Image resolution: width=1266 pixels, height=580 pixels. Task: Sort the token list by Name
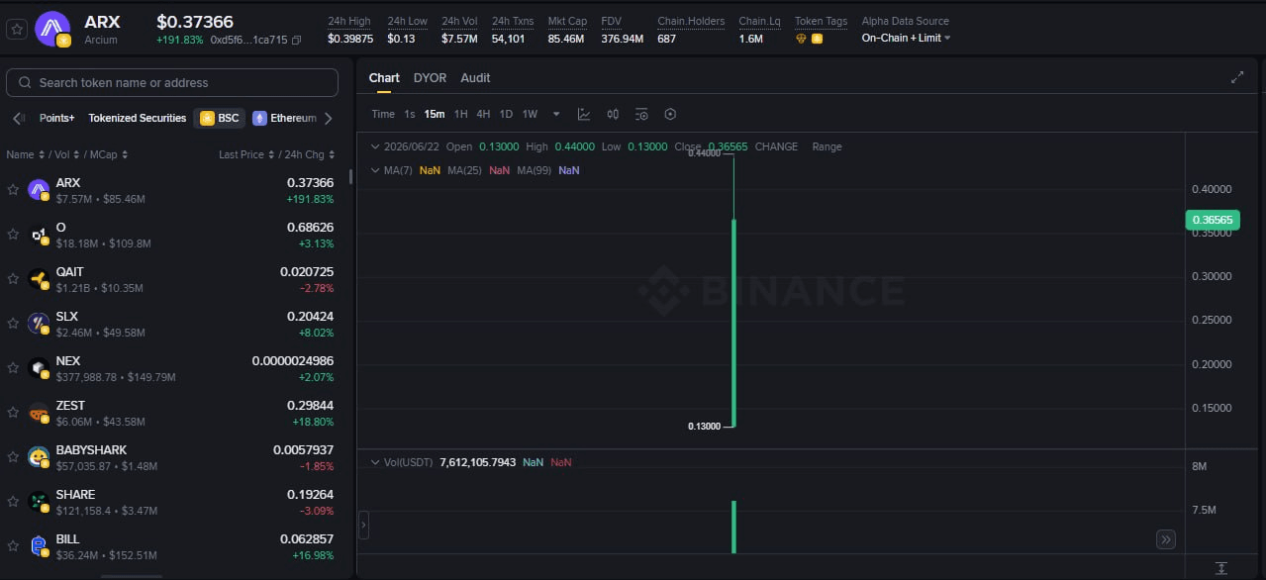coord(25,154)
